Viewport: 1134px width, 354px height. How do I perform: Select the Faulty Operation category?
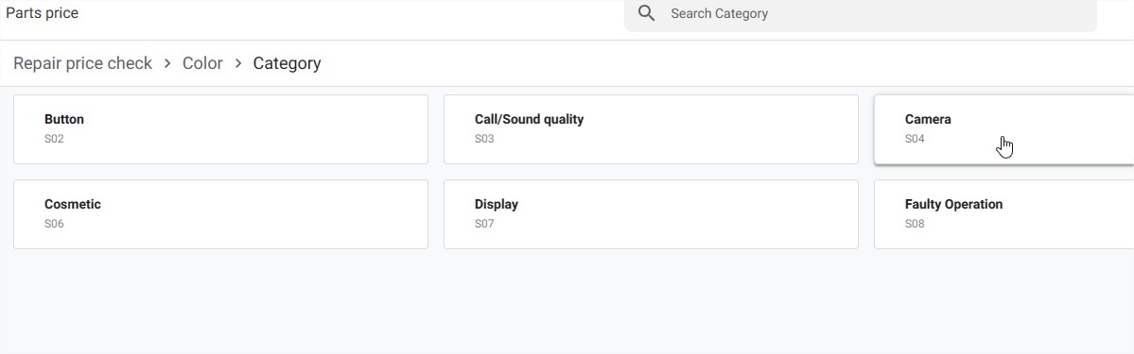click(1003, 214)
